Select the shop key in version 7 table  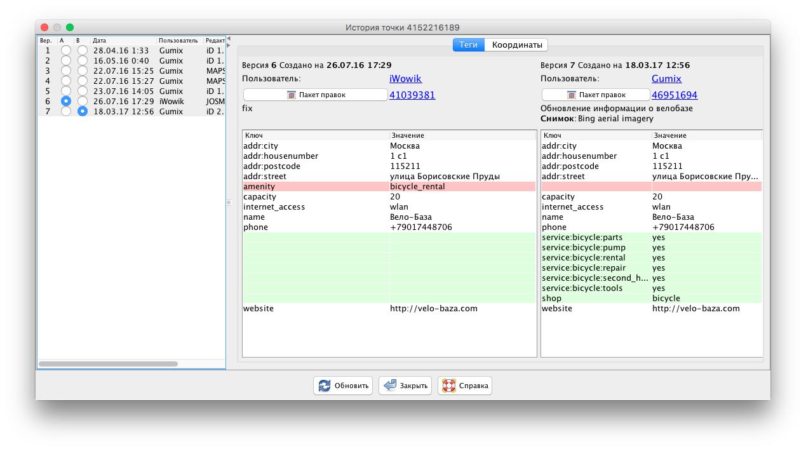(596, 299)
